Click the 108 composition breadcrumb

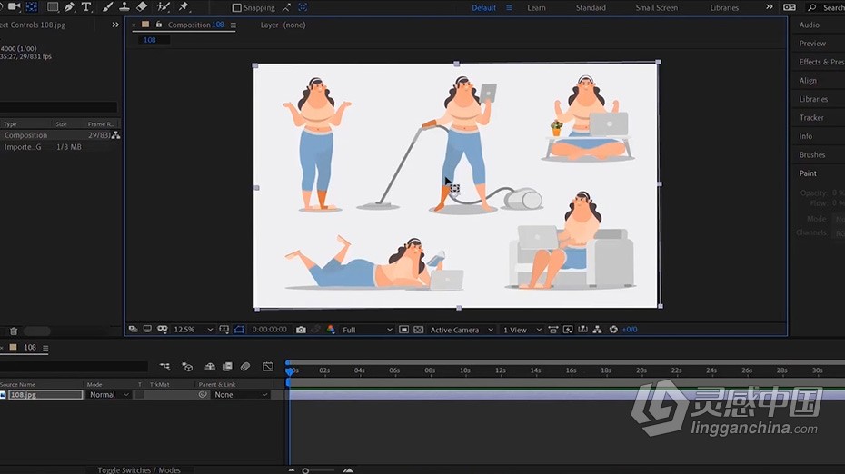(150, 40)
